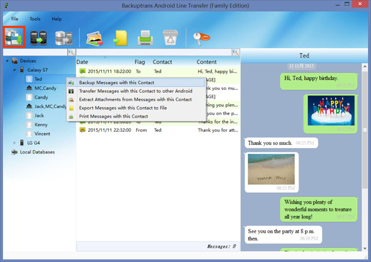This screenshot has width=371, height=262.
Task: Click the 'Thank you for att...' content cell
Action: tap(218, 130)
